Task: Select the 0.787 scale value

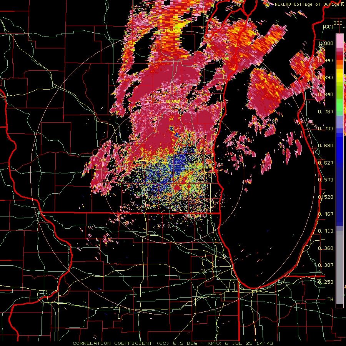Action: pos(326,111)
